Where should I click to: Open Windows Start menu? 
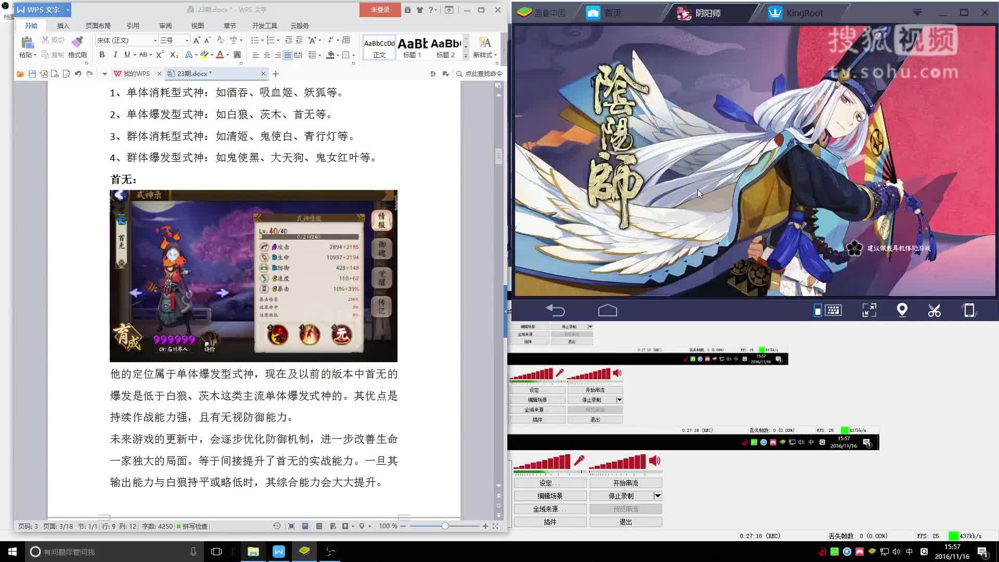(12, 552)
